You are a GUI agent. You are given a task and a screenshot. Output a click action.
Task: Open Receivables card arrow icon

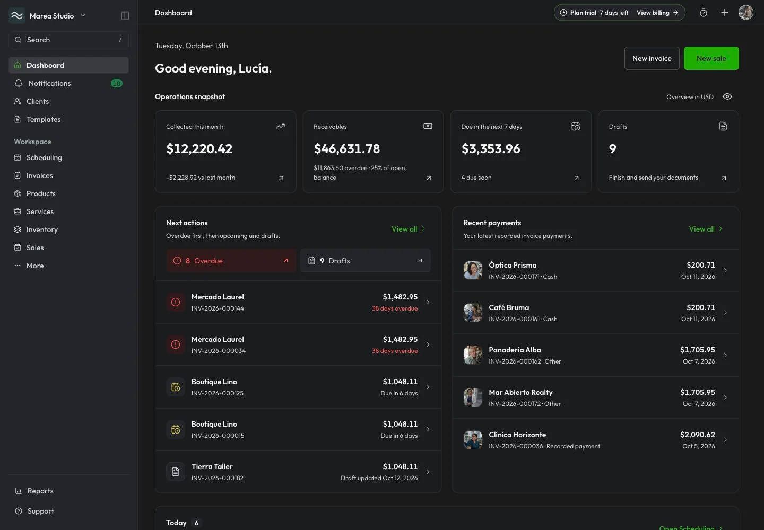(x=429, y=178)
